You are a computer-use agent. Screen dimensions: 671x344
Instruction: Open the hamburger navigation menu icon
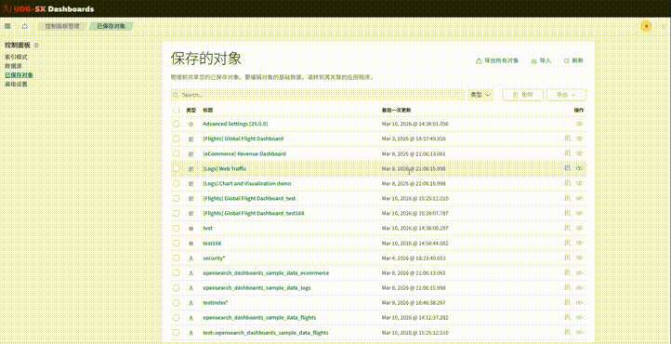7,26
